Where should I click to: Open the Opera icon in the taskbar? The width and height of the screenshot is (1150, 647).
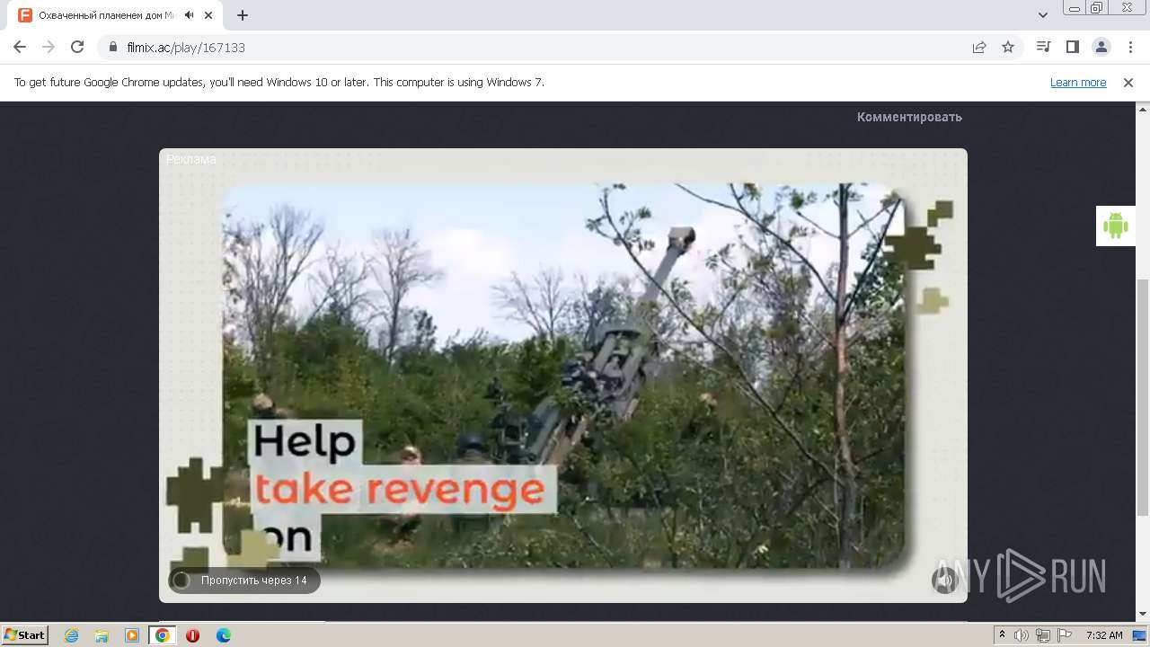pyautogui.click(x=192, y=635)
